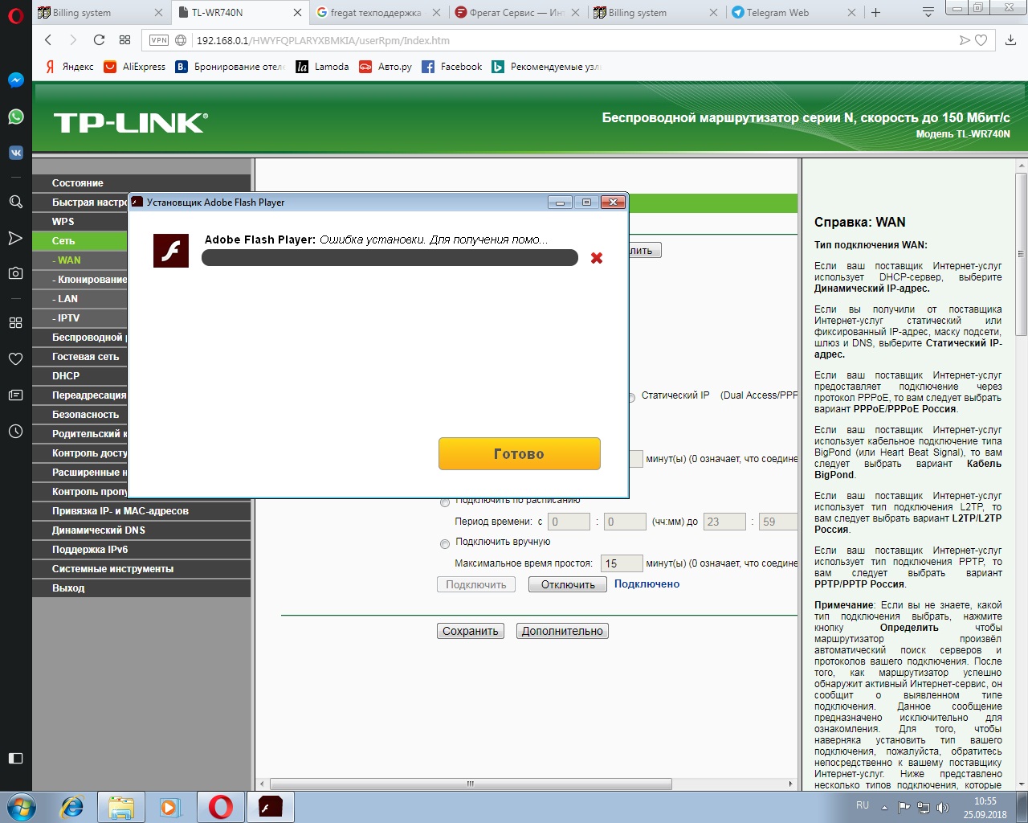Open browsing history clock icon

tap(15, 431)
